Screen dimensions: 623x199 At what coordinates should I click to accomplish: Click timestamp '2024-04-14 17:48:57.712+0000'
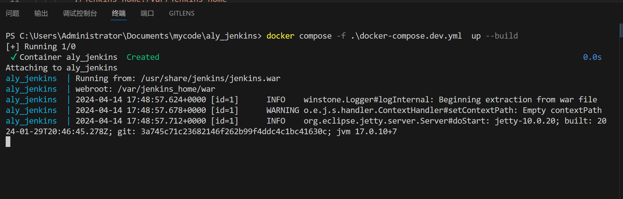coord(141,121)
